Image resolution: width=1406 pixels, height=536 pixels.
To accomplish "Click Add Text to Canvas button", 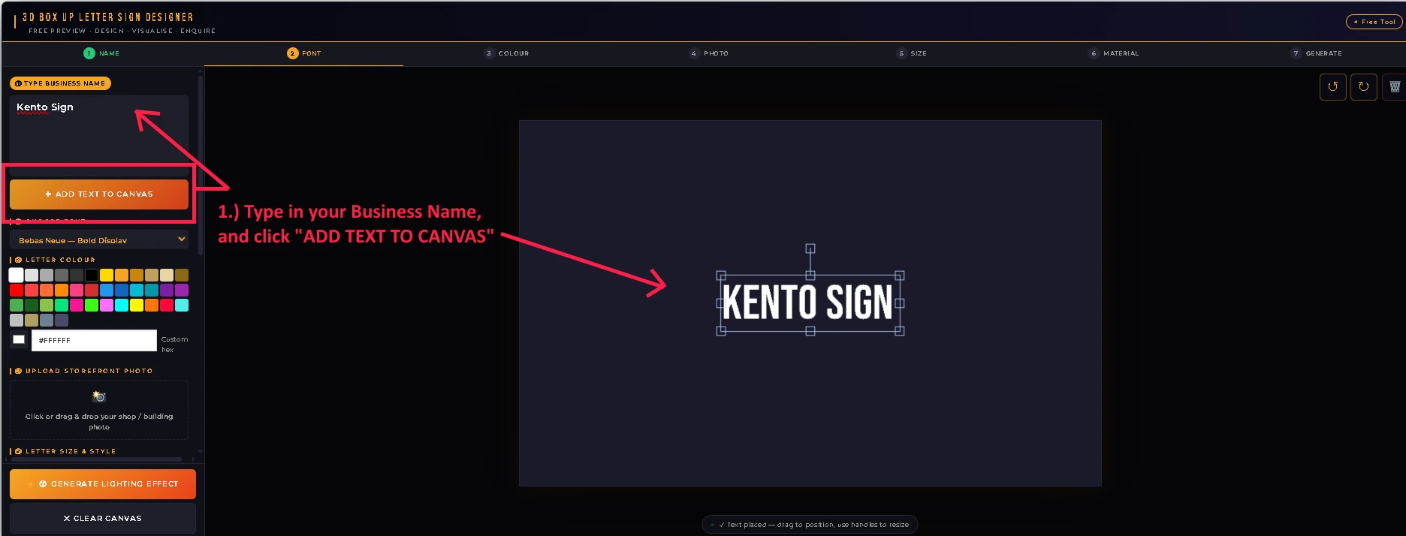I will pos(99,194).
